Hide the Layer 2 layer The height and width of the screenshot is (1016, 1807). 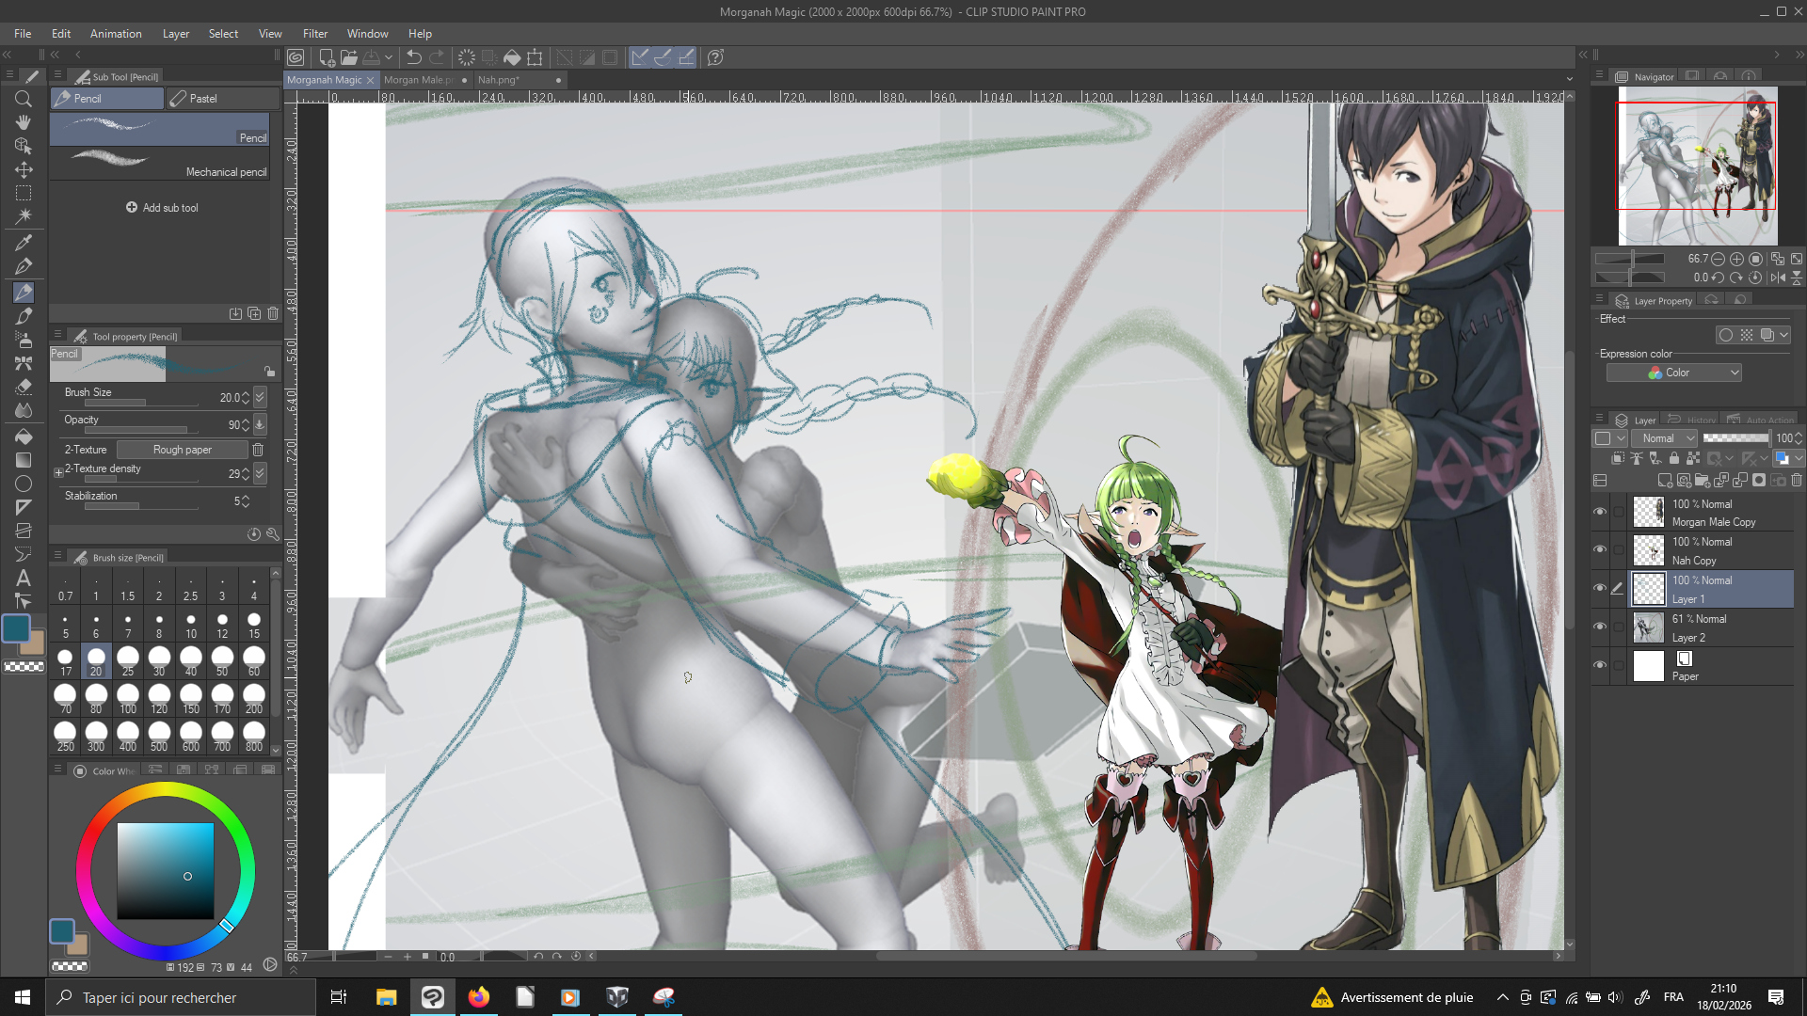click(1600, 627)
